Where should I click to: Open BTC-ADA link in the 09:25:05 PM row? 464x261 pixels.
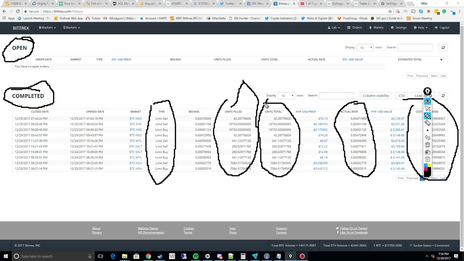click(x=136, y=163)
